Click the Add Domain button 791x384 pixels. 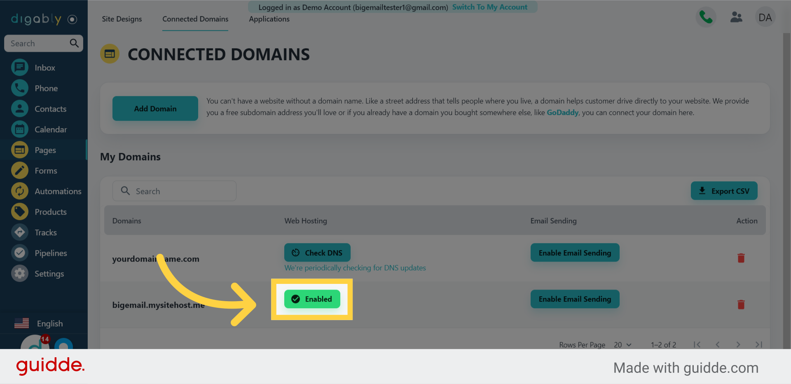155,108
